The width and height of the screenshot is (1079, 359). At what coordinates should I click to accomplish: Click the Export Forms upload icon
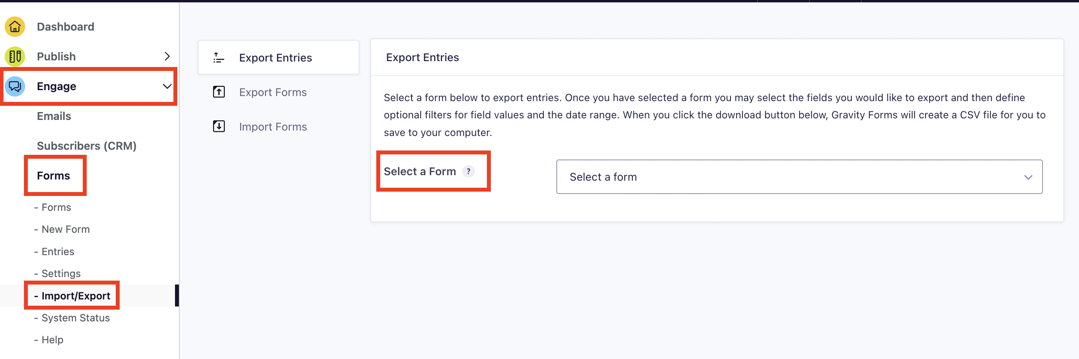tap(219, 92)
